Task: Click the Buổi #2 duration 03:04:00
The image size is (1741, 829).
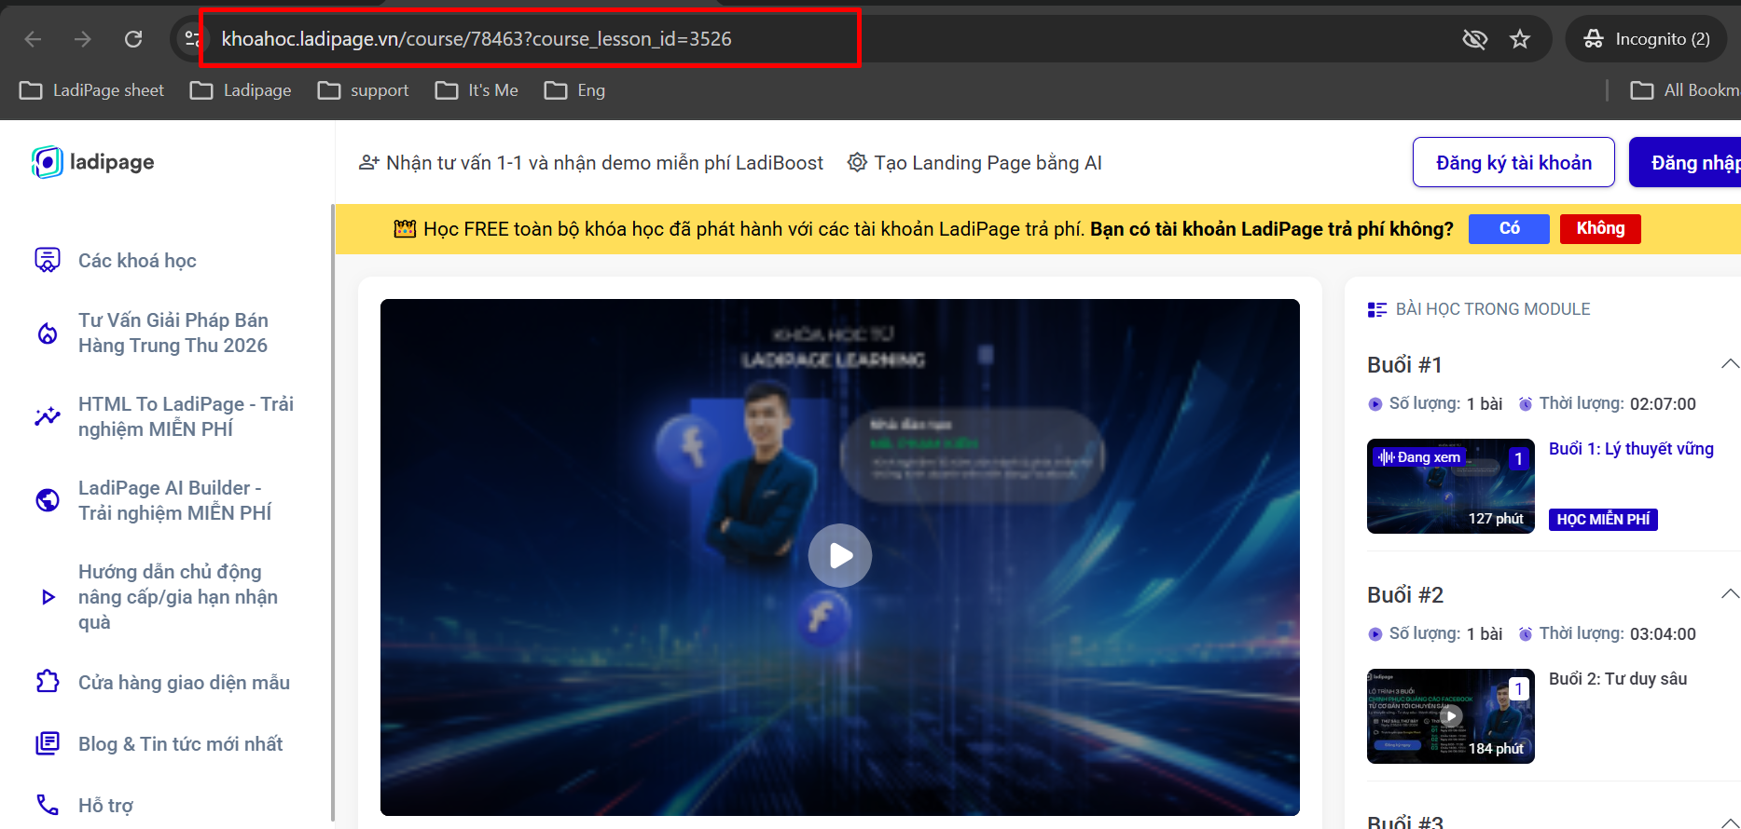Action: pyautogui.click(x=1663, y=634)
